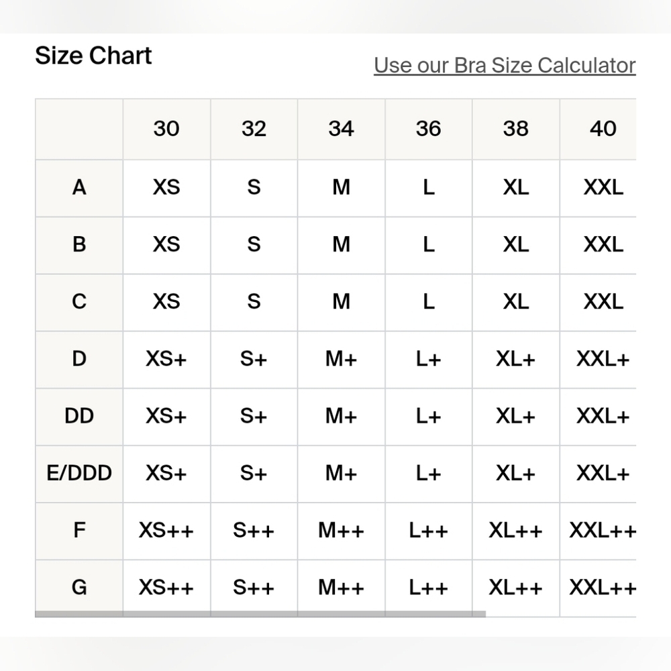Click the DD cup row label
The height and width of the screenshot is (671, 671).
pos(79,417)
